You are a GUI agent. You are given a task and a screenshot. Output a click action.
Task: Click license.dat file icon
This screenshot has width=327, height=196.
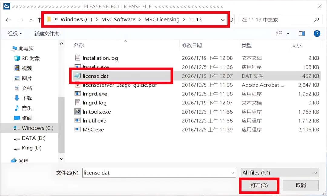[x=78, y=76]
